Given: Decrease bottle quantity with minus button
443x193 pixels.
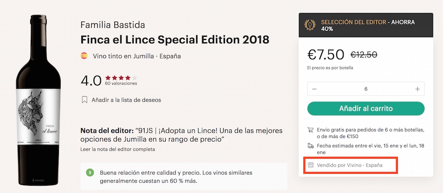Looking at the screenshot, I should point(315,89).
